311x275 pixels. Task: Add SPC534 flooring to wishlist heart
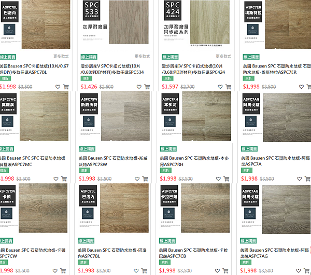coord(139,87)
